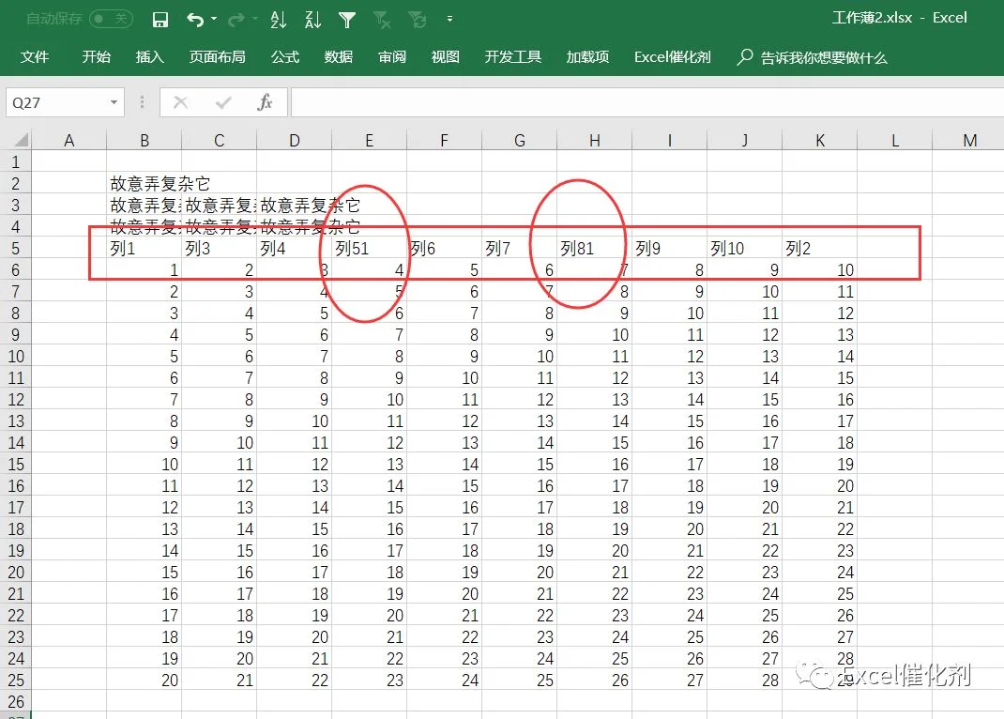Open the Excel催化剂 ribbon tab
The width and height of the screenshot is (1004, 719).
tap(673, 57)
